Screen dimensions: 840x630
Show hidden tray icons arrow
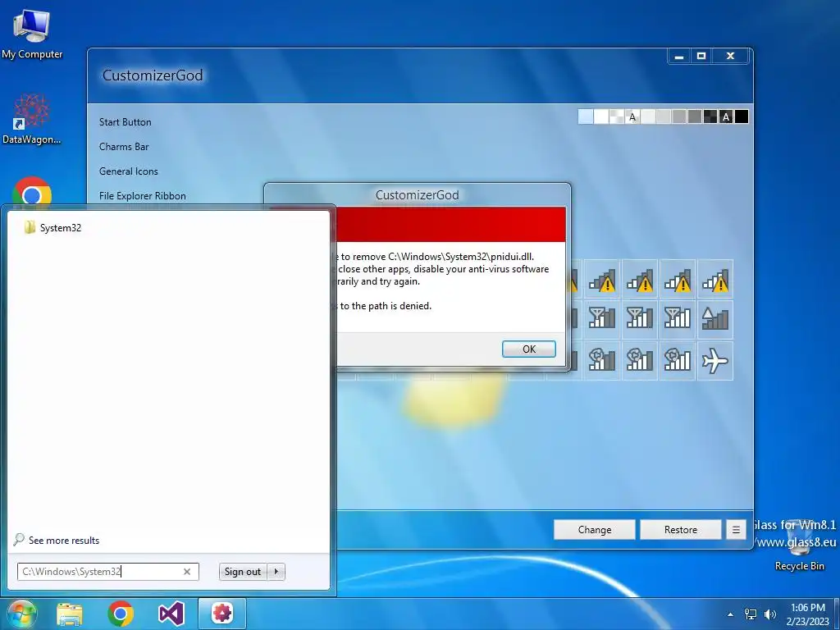point(730,614)
